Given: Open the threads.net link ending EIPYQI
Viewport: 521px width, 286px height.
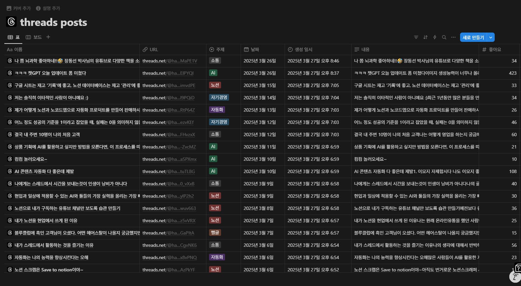Looking at the screenshot, I should click(168, 73).
